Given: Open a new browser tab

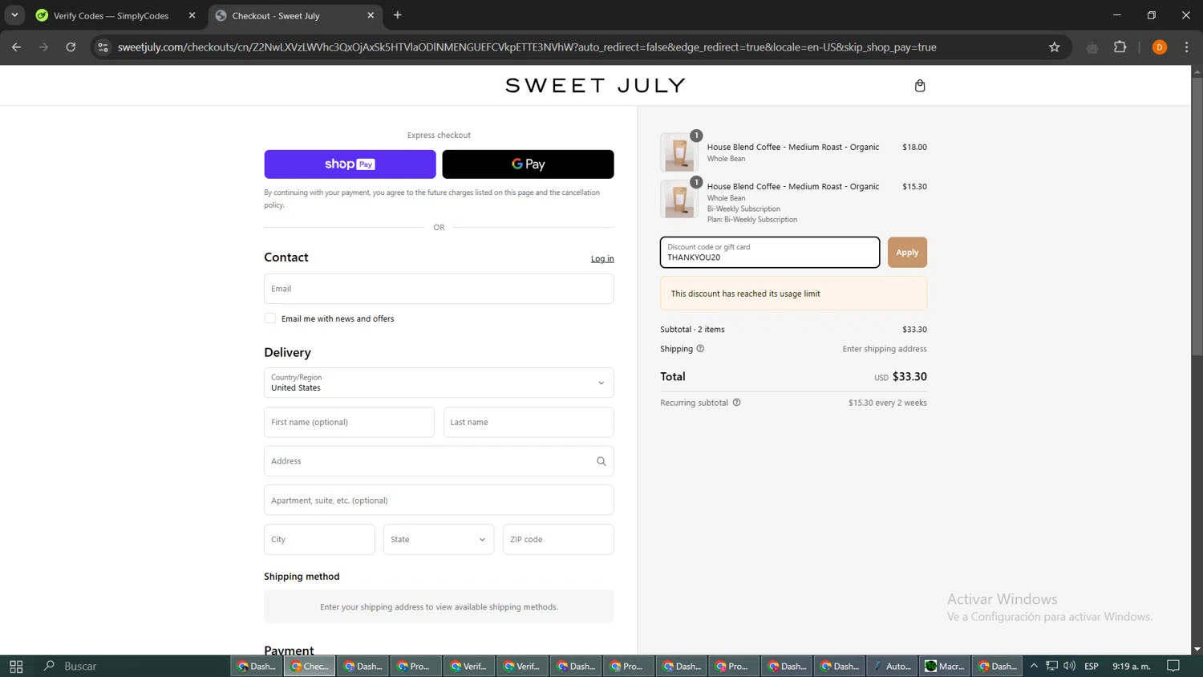Looking at the screenshot, I should click(397, 15).
